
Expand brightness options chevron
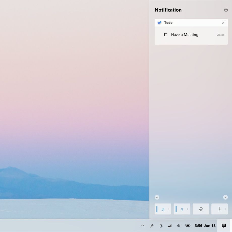tap(225, 209)
